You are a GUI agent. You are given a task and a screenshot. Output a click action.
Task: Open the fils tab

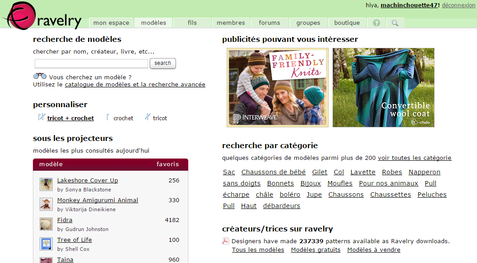(192, 23)
